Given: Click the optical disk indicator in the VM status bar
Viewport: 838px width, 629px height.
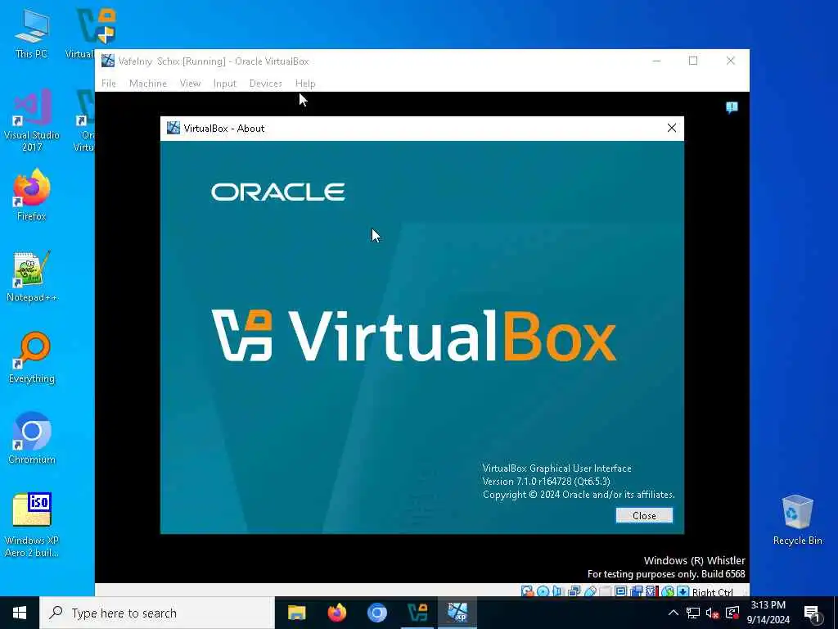Looking at the screenshot, I should 543,591.
